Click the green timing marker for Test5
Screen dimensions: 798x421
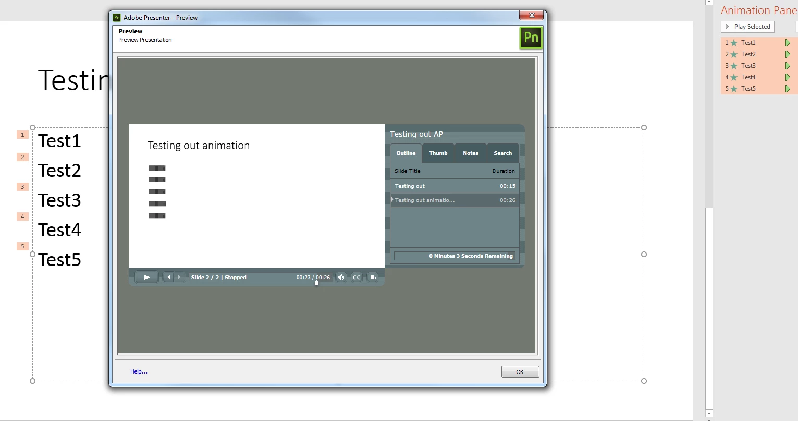tap(788, 89)
